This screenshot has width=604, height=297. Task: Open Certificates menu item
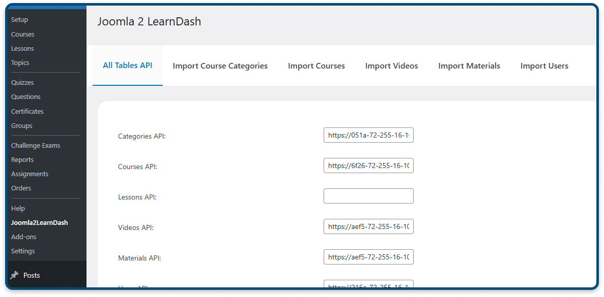point(27,111)
